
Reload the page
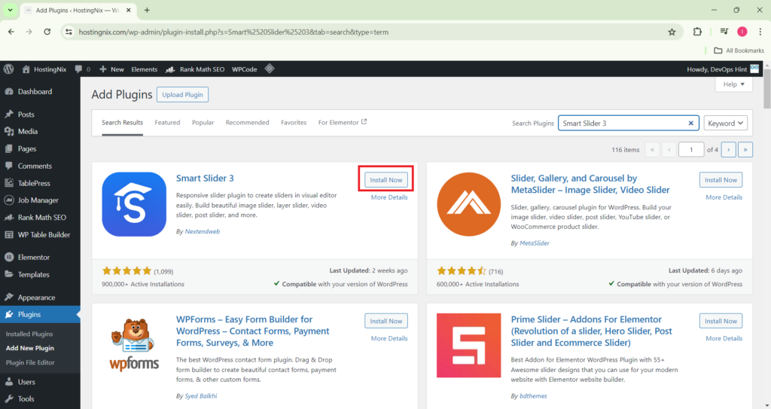click(47, 32)
